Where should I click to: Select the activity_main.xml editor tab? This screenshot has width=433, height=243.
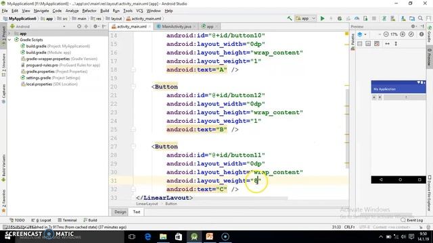[131, 26]
